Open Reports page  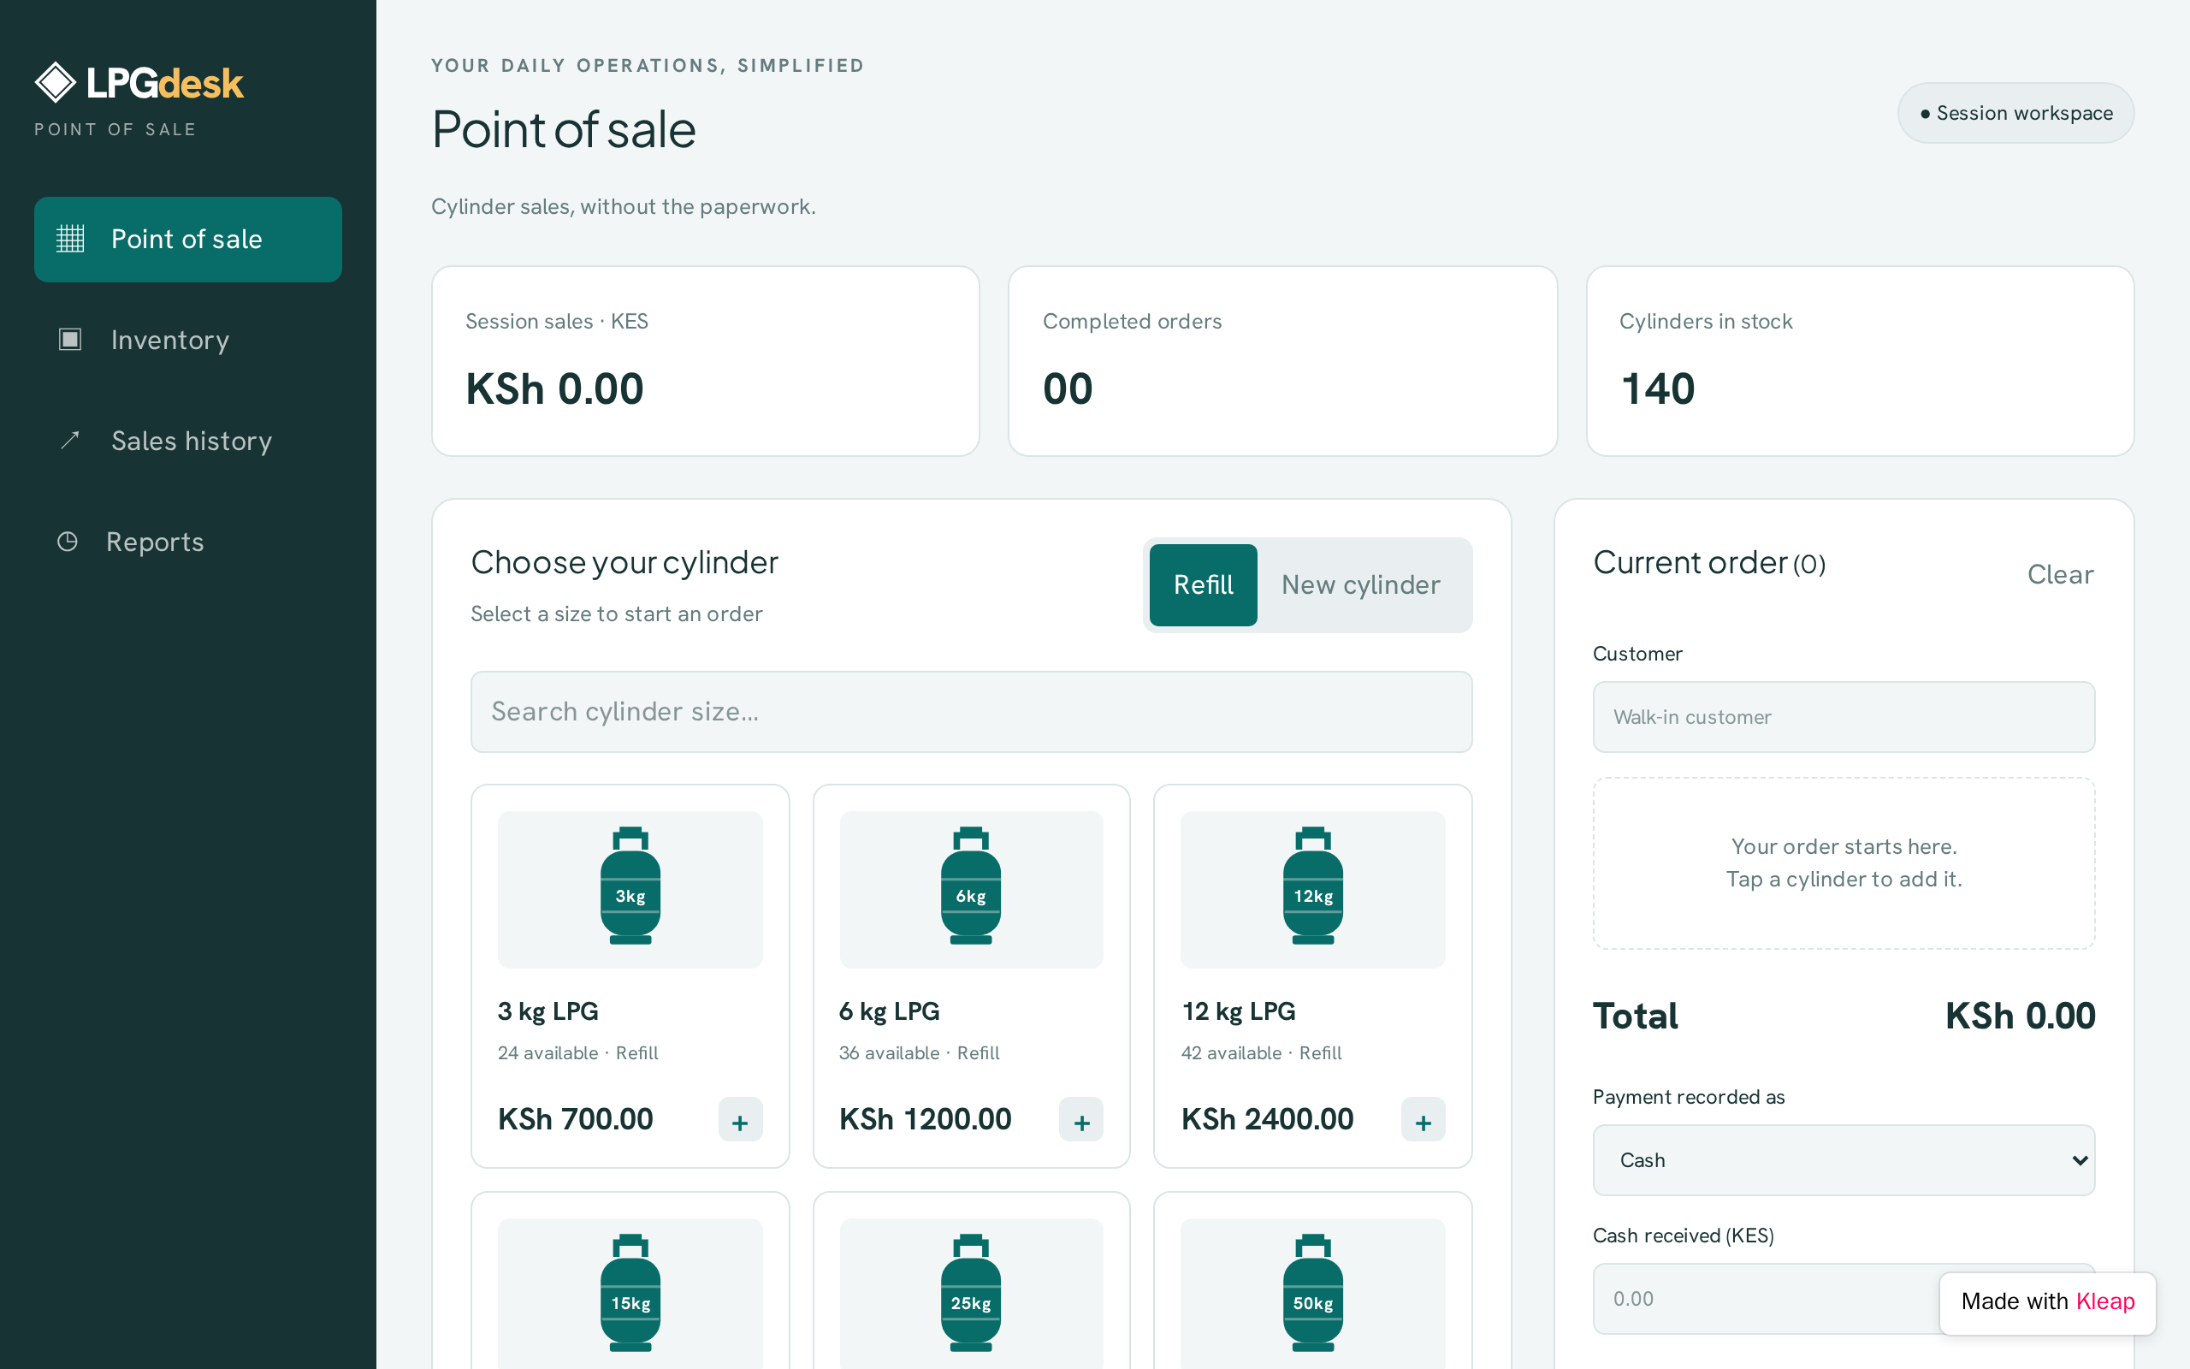pos(188,542)
